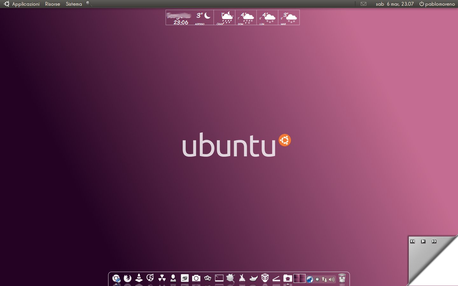Launch camera screenshot tool in dock
Image resolution: width=458 pixels, height=286 pixels.
click(196, 278)
